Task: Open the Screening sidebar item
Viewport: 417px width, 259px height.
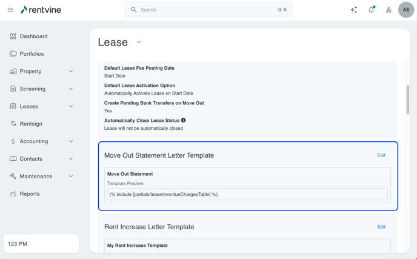Action: pos(32,89)
